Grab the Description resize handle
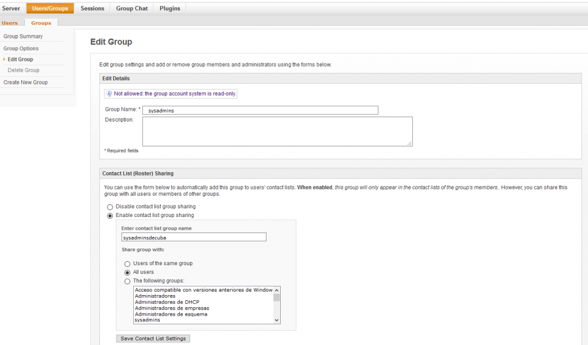 pyautogui.click(x=409, y=144)
